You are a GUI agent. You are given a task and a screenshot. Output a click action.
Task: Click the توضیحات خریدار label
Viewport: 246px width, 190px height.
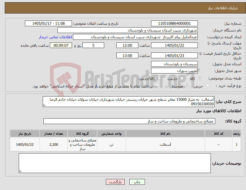coord(227,163)
